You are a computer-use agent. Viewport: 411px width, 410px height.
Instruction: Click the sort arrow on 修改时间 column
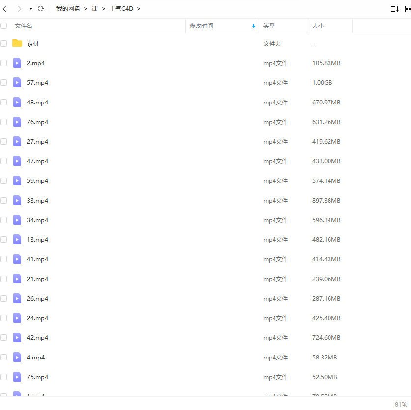click(x=253, y=26)
